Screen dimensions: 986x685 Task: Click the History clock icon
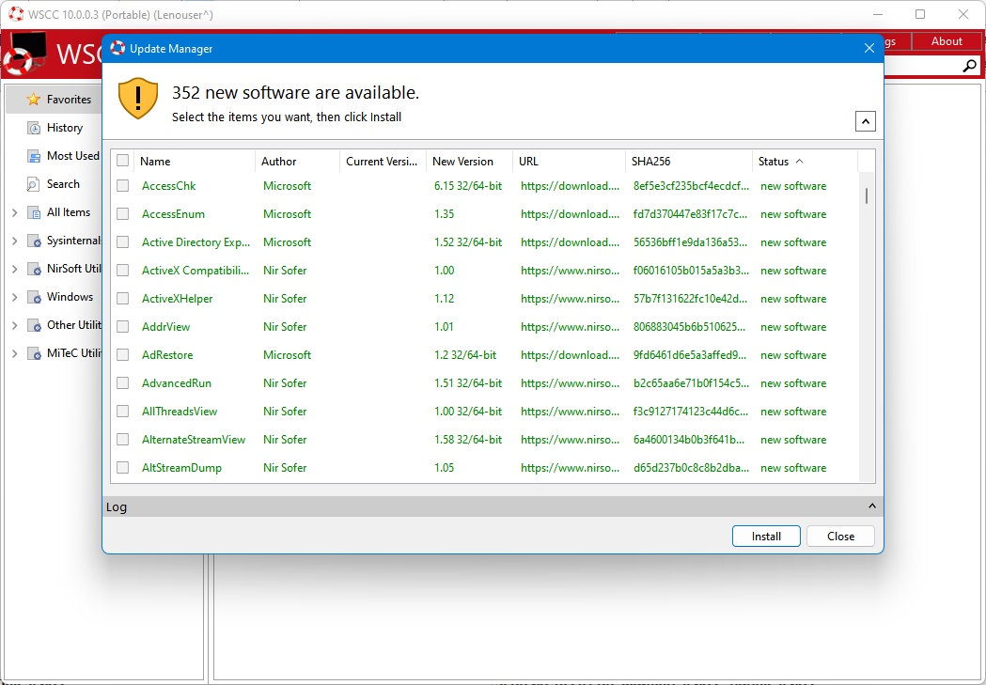tap(33, 128)
